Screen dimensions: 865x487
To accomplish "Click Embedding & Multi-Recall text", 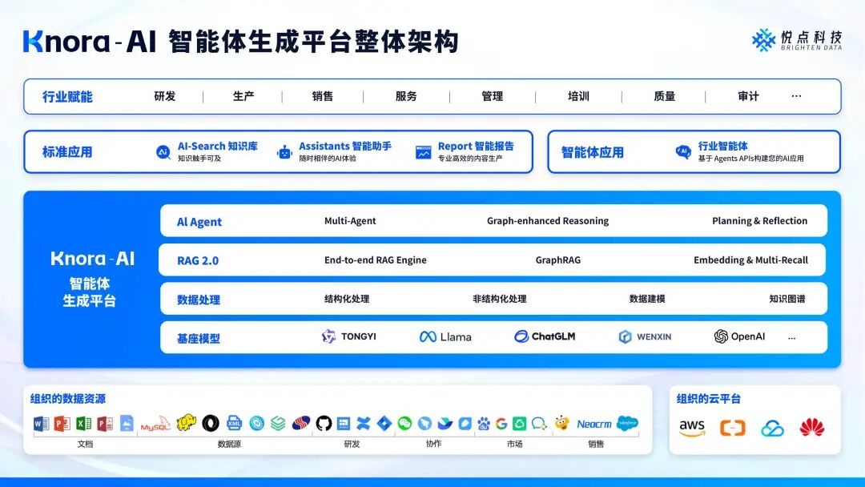I will [750, 260].
